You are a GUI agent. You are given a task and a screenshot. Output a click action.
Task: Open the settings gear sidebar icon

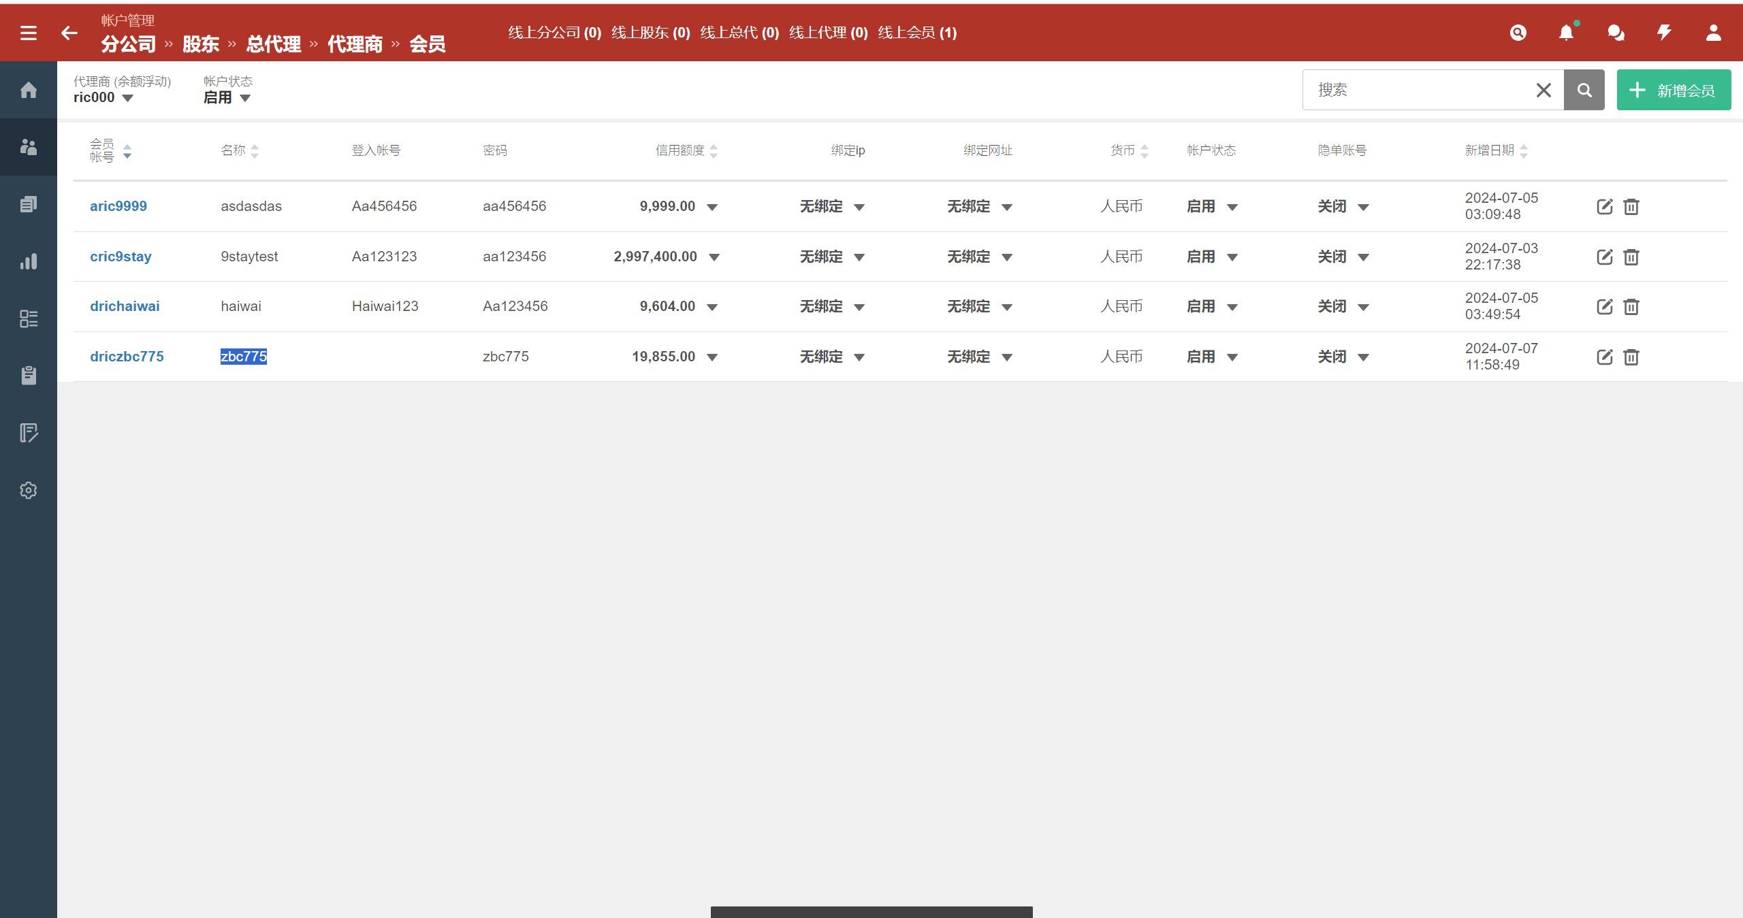[29, 490]
